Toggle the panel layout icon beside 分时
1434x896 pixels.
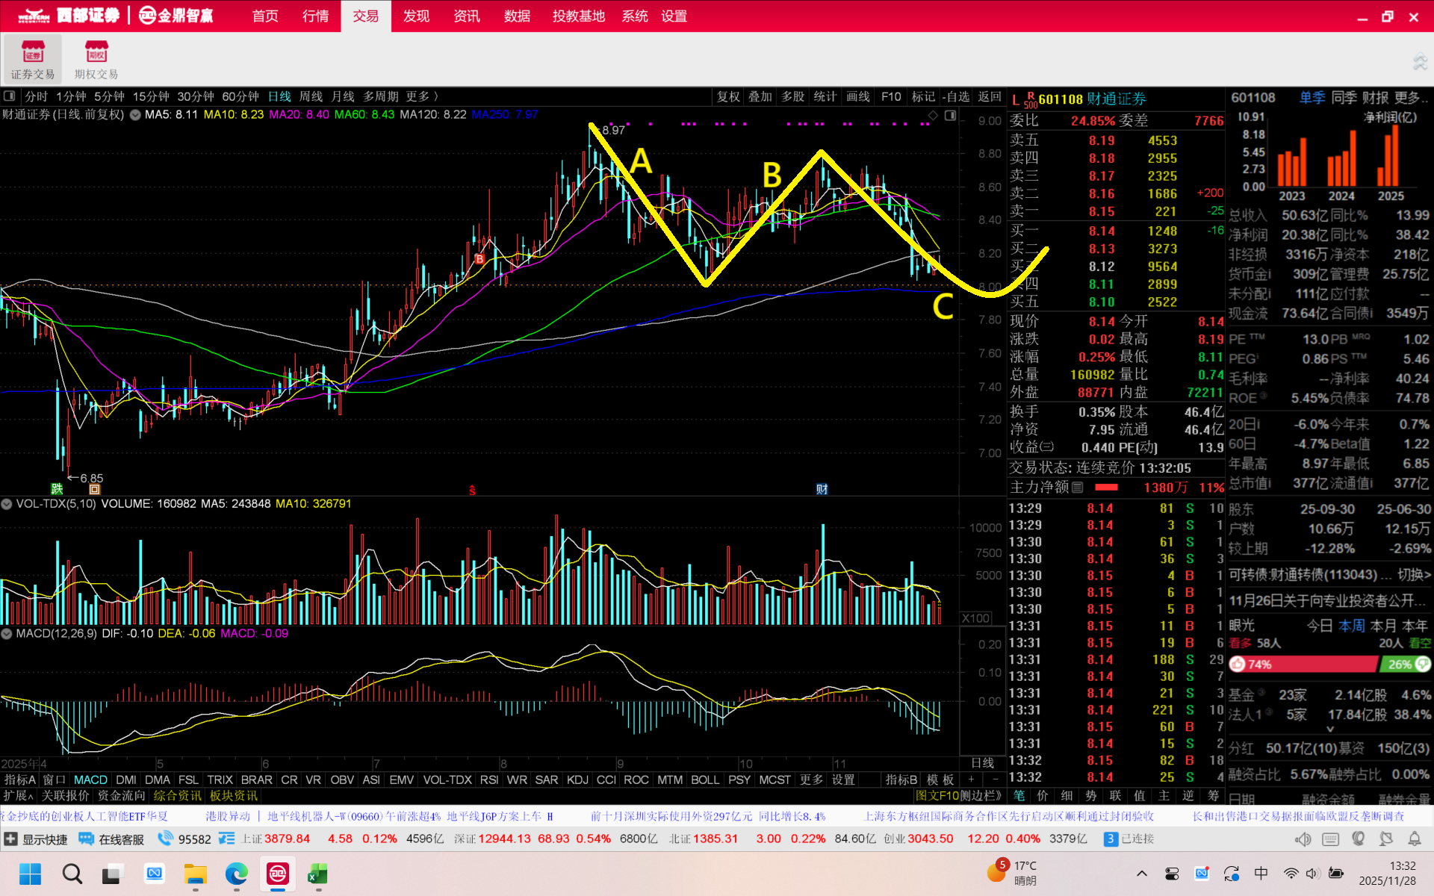(x=10, y=96)
